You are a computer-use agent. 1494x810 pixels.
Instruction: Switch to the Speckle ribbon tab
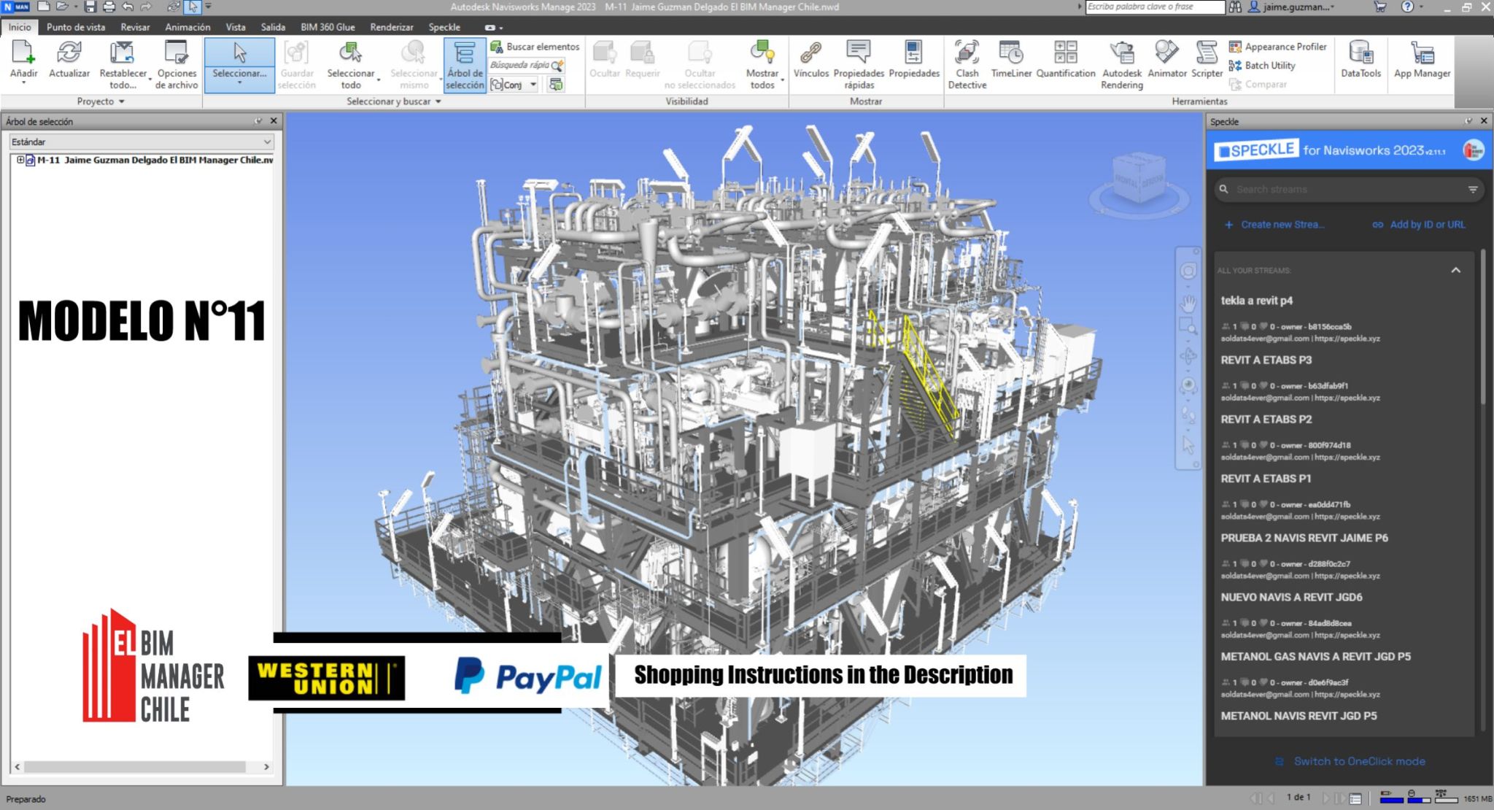(x=445, y=27)
